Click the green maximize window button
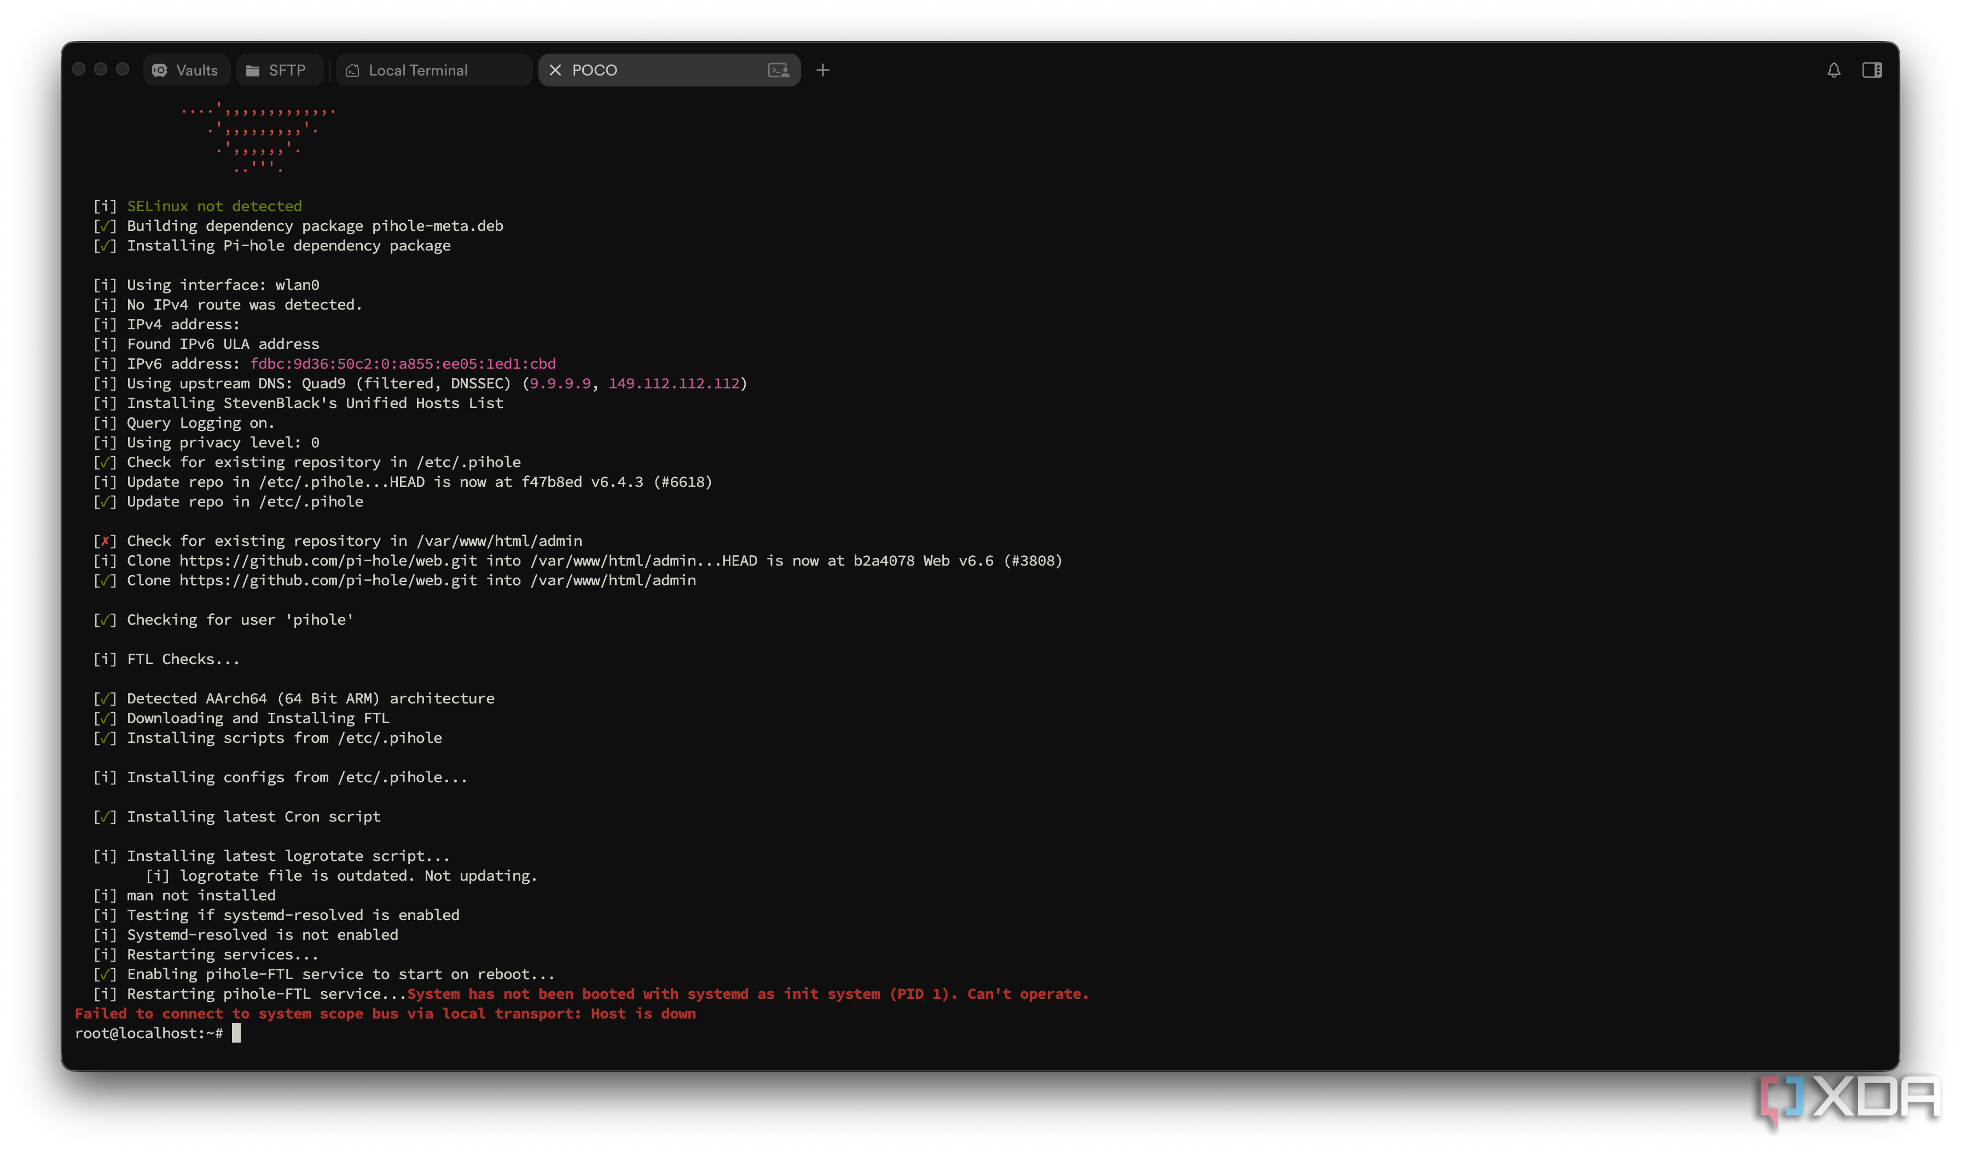The height and width of the screenshot is (1152, 1961). point(122,69)
